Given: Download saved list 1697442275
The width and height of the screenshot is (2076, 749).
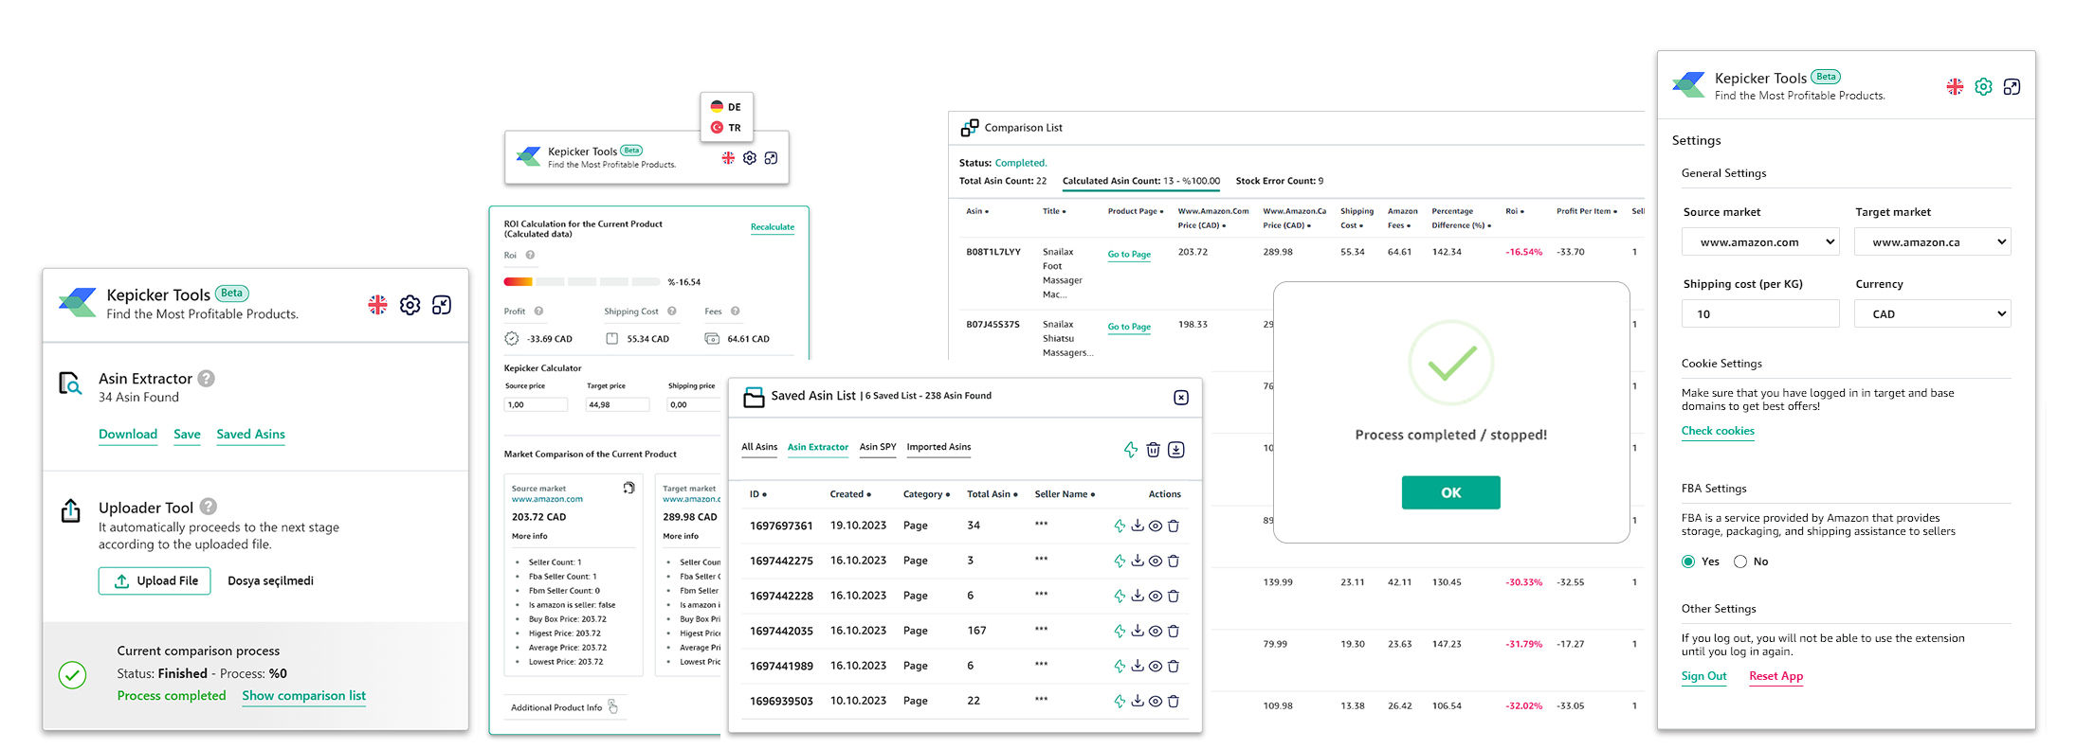Looking at the screenshot, I should (x=1138, y=561).
